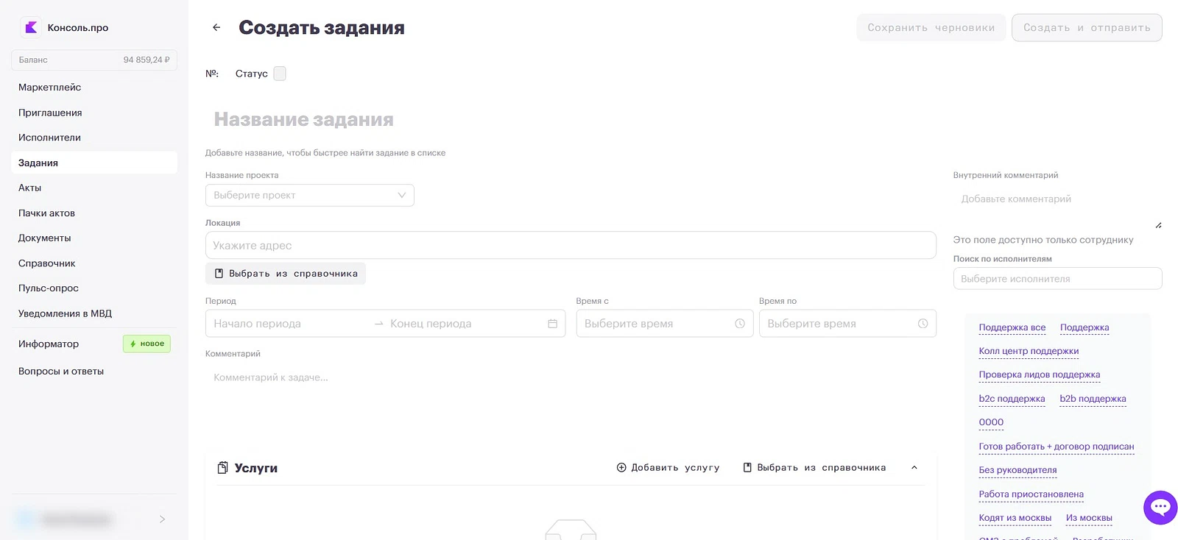Select Из москвы tag
This screenshot has height=540, width=1178.
pyautogui.click(x=1089, y=518)
